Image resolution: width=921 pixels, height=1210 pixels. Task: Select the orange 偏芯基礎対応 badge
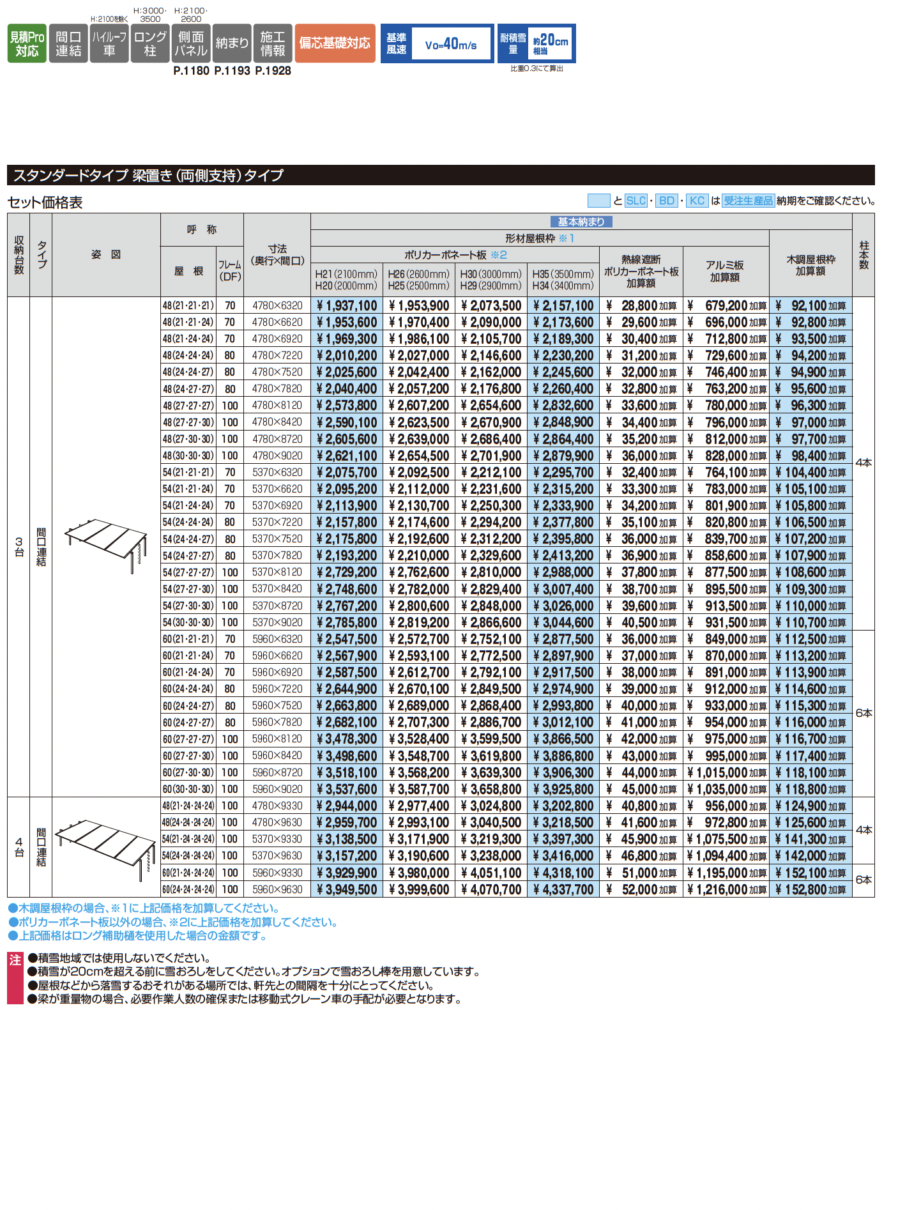[335, 43]
